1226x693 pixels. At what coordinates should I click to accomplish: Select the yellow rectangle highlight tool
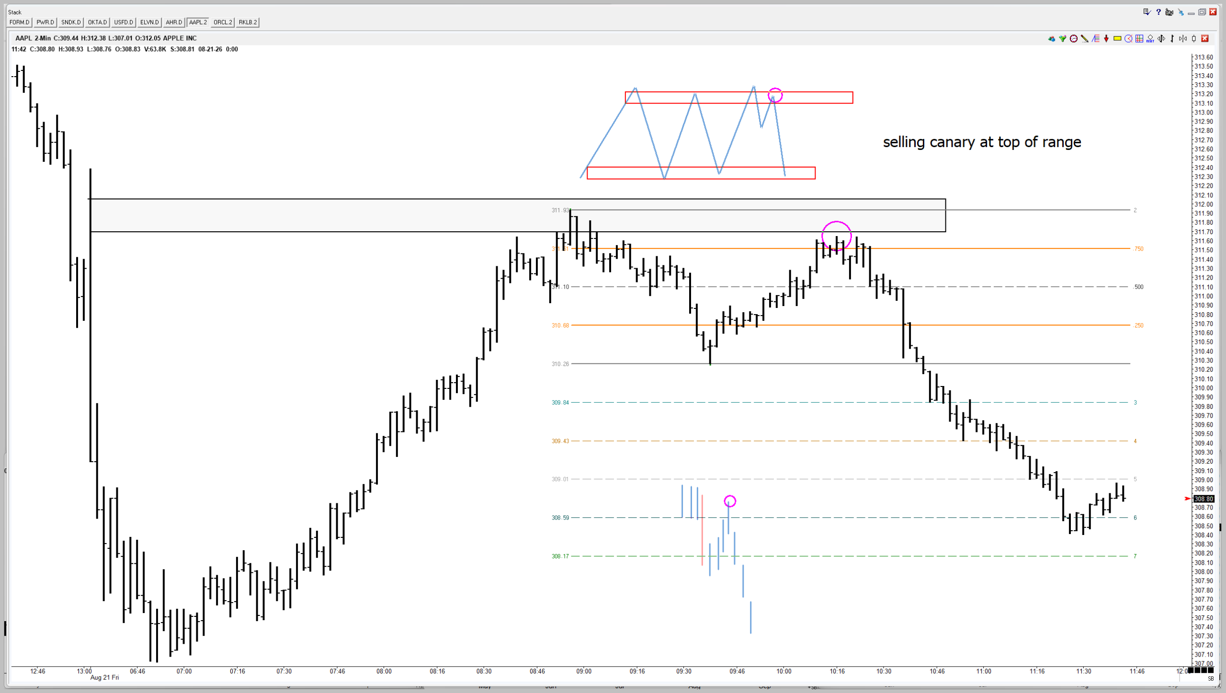pyautogui.click(x=1117, y=39)
